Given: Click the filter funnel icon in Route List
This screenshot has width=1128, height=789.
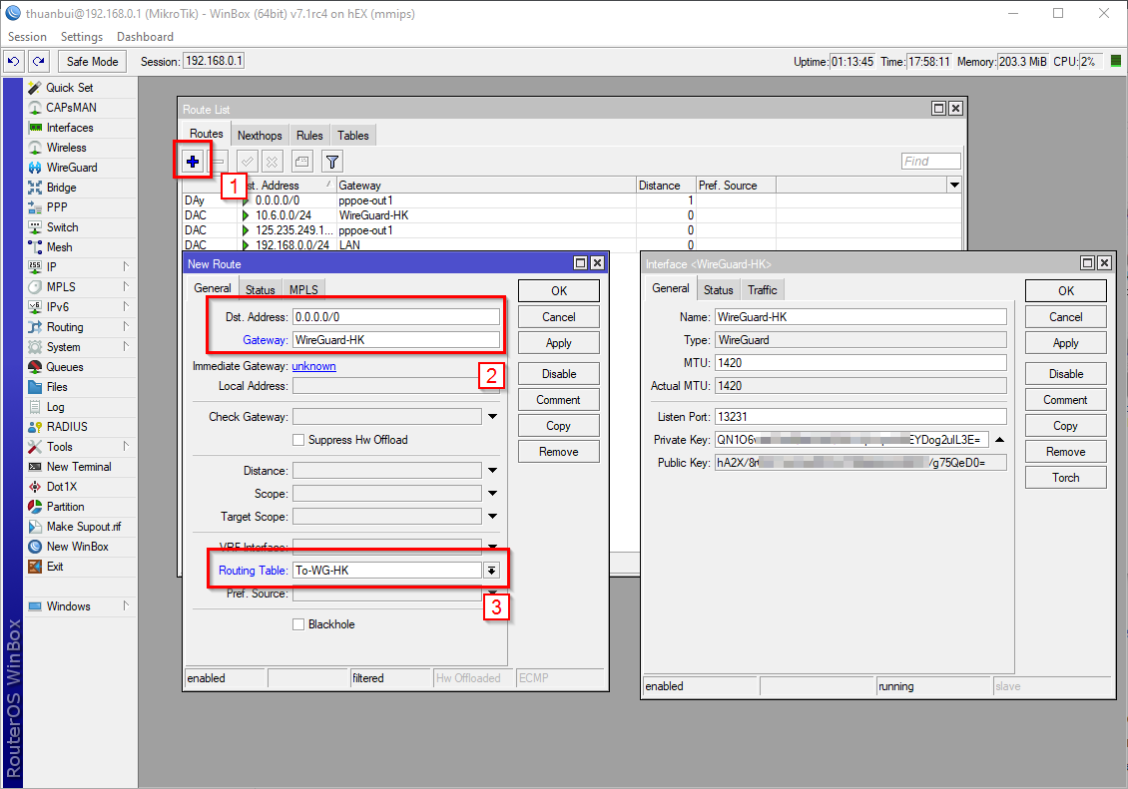Looking at the screenshot, I should 332,161.
